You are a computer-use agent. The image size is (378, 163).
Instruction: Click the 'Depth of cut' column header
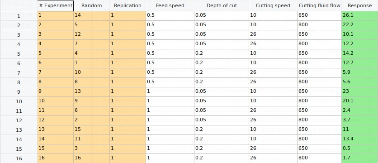[x=222, y=5]
